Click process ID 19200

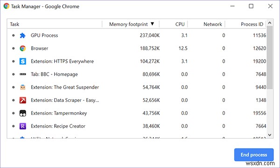[x=259, y=61]
